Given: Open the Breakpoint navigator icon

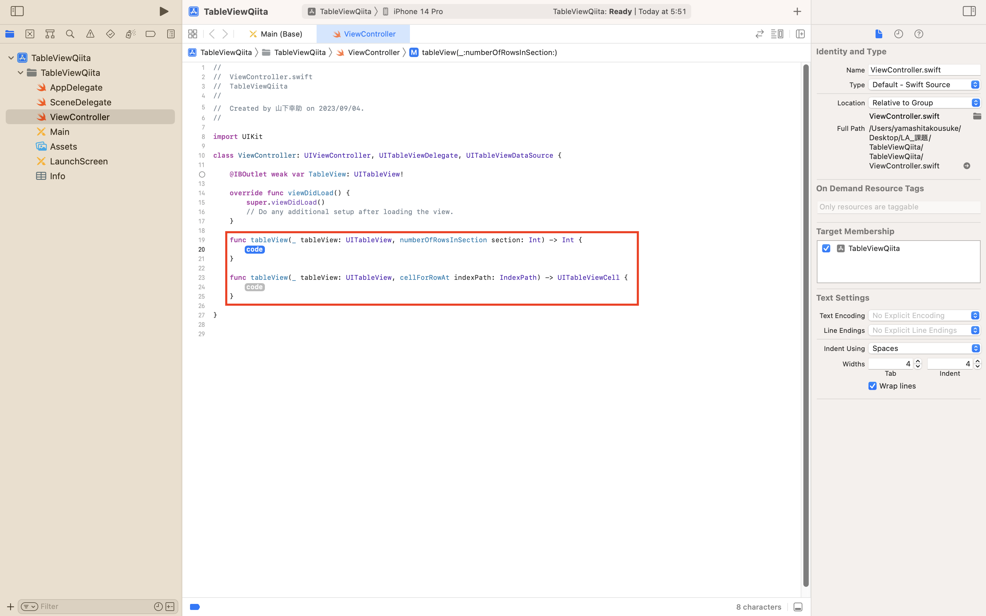Looking at the screenshot, I should pyautogui.click(x=151, y=34).
